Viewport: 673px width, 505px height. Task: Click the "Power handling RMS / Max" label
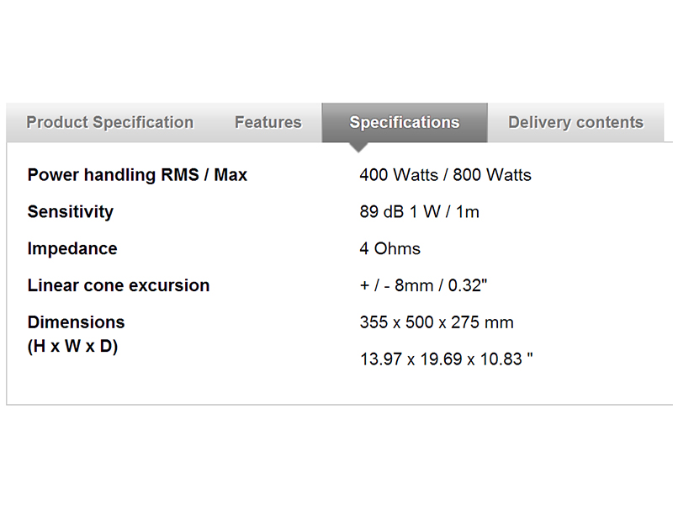click(x=137, y=175)
